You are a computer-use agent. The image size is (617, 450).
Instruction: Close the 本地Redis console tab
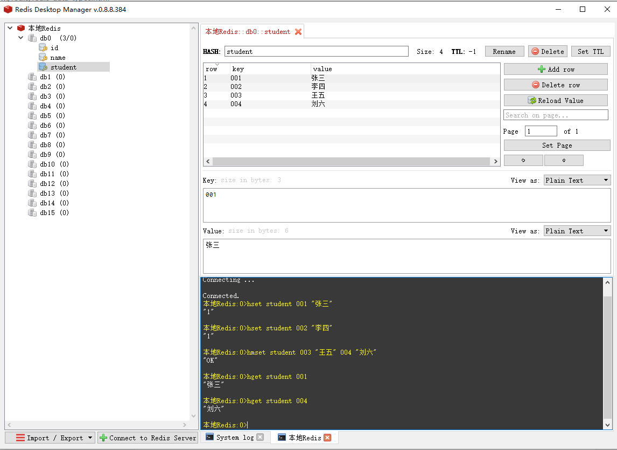click(x=327, y=438)
